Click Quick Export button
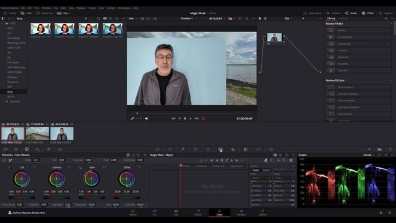396x223 pixels. [x=312, y=13]
